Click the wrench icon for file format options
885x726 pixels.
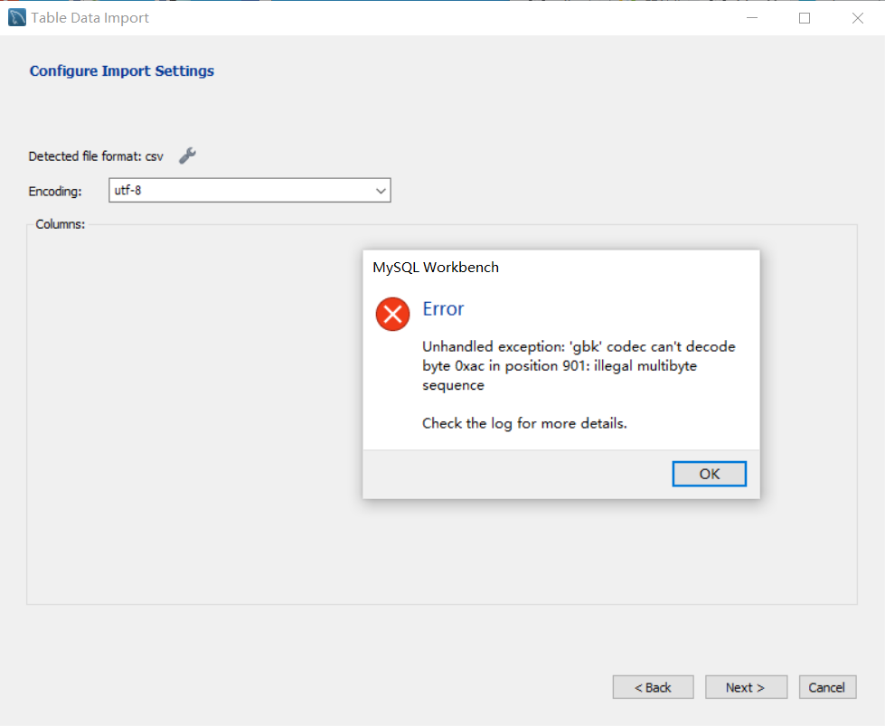click(x=187, y=156)
